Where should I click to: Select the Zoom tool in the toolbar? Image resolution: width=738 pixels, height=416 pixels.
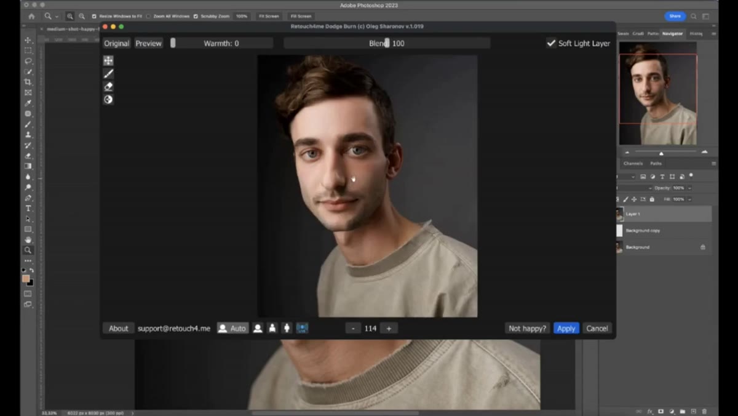click(x=28, y=250)
